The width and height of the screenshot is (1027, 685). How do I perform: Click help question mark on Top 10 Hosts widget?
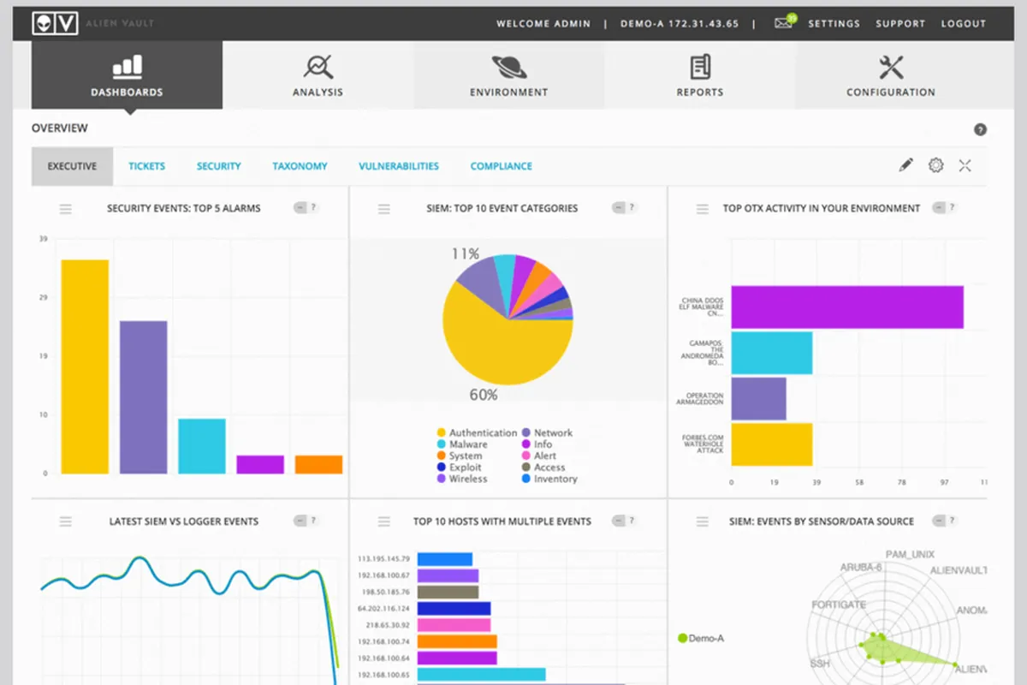pos(632,520)
